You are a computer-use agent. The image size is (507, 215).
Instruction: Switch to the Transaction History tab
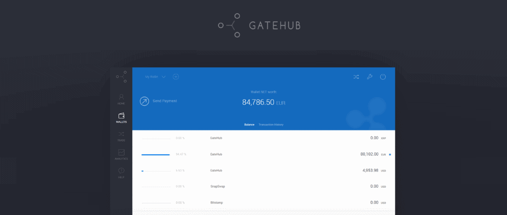coord(271,124)
